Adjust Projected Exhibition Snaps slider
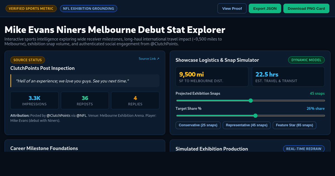Image resolution: width=335 pixels, height=176 pixels. tap(250, 101)
